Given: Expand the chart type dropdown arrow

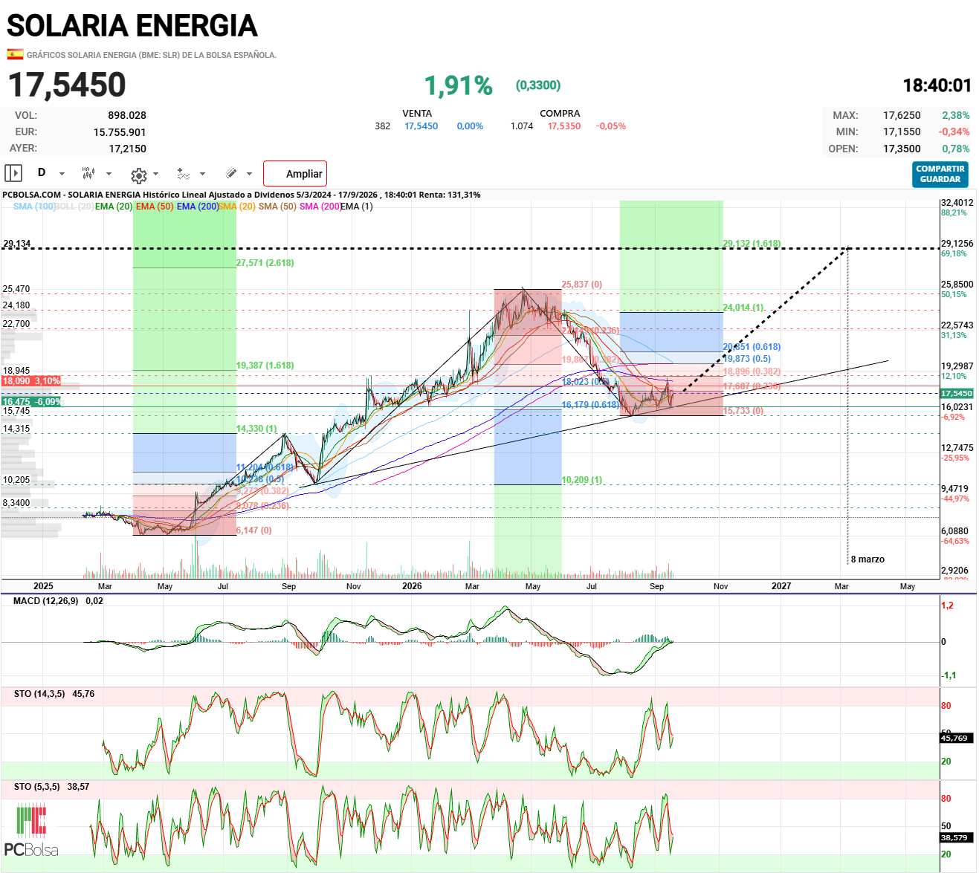Looking at the screenshot, I should pyautogui.click(x=109, y=174).
